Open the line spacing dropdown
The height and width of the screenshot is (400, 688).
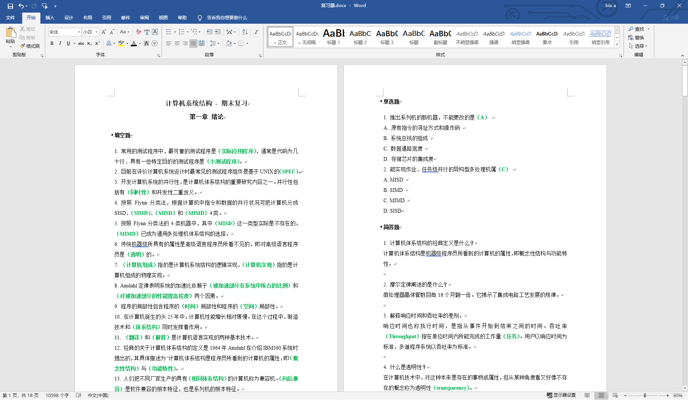coord(215,43)
